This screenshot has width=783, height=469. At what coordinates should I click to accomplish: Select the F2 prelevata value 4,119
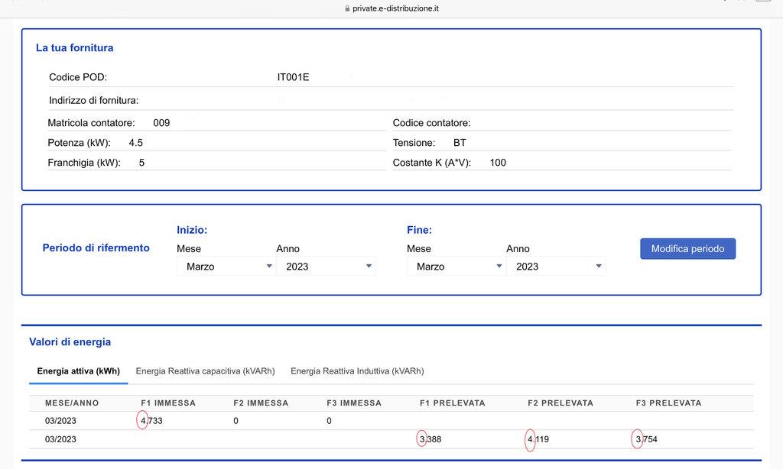(538, 439)
